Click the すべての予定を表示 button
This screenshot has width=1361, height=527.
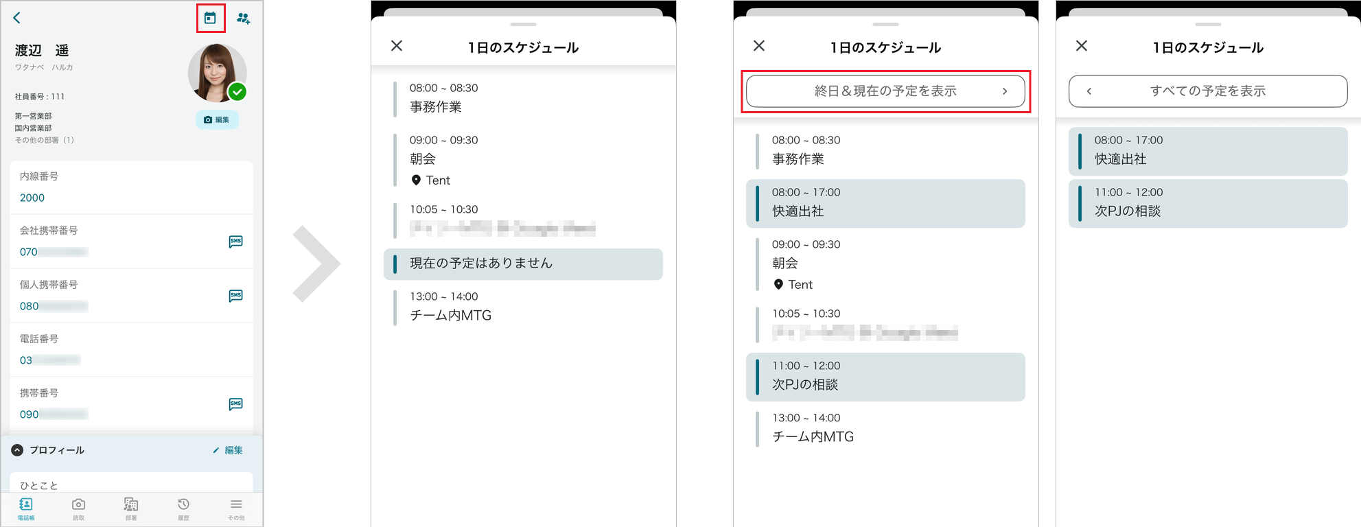pyautogui.click(x=1208, y=91)
